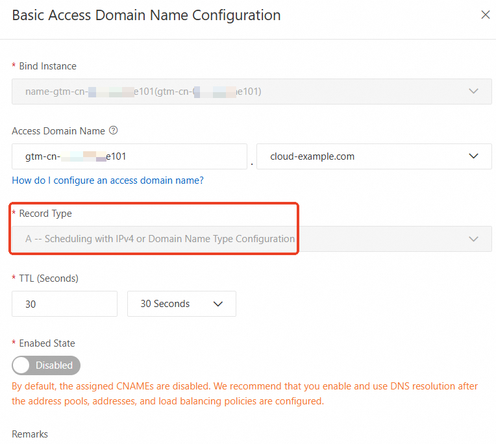
Task: Click the TTL (Seconds) field label
Action: (49, 278)
